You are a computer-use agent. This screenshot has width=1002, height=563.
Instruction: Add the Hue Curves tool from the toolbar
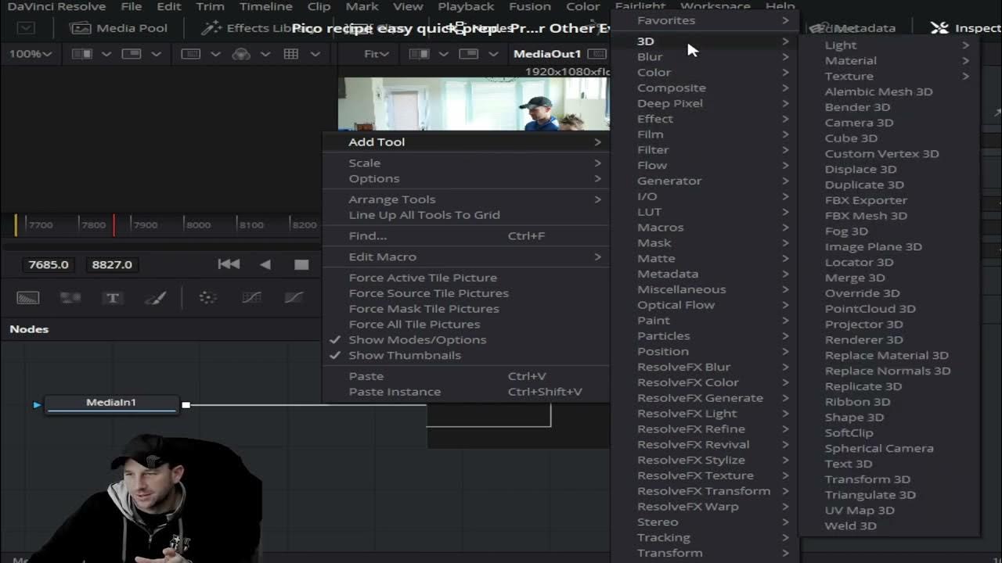(x=294, y=298)
